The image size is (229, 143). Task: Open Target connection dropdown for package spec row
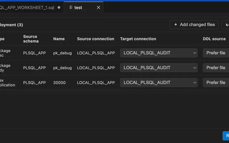(x=159, y=53)
